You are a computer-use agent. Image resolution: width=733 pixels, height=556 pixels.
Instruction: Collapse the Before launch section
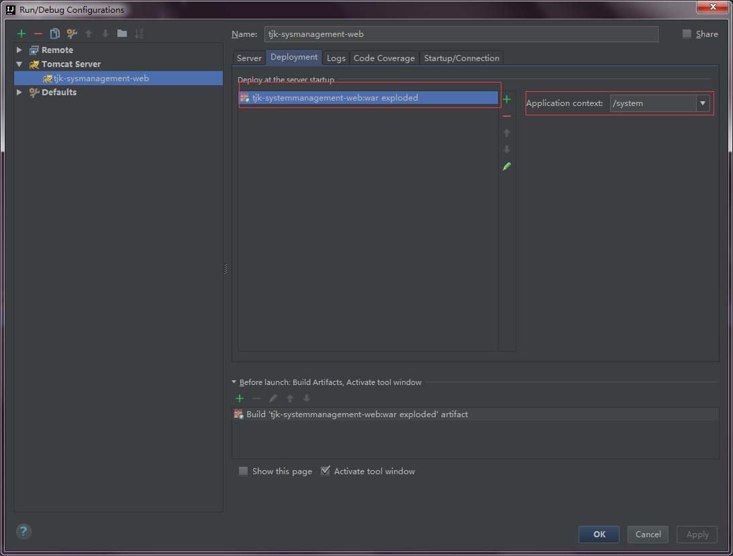234,382
